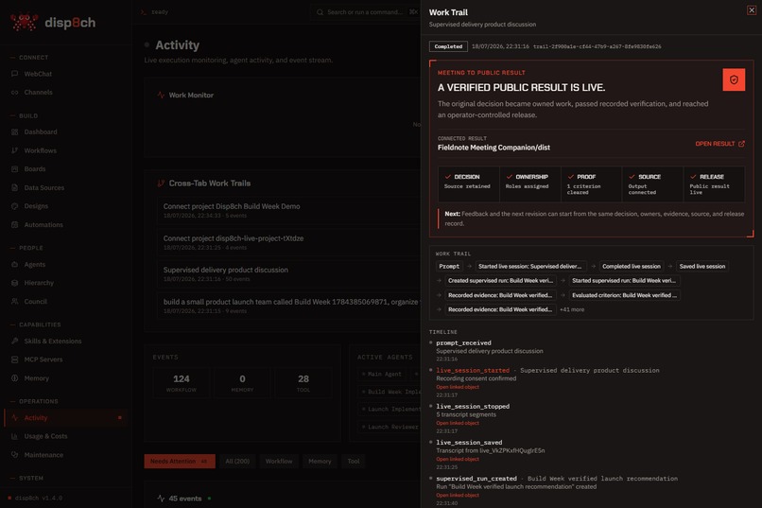762x508 pixels.
Task: Click the search magnifier icon
Action: (320, 12)
